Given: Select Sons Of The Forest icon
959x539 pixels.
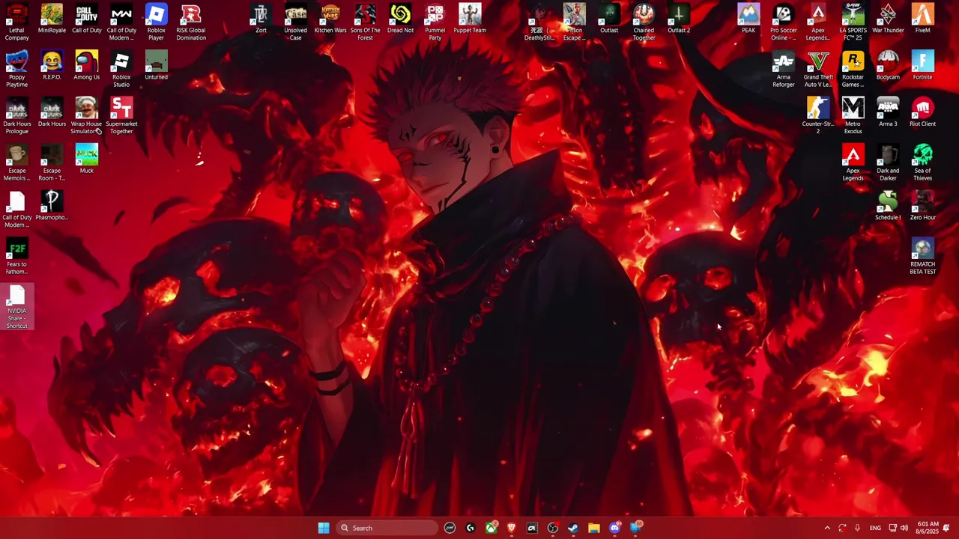Looking at the screenshot, I should pyautogui.click(x=366, y=22).
